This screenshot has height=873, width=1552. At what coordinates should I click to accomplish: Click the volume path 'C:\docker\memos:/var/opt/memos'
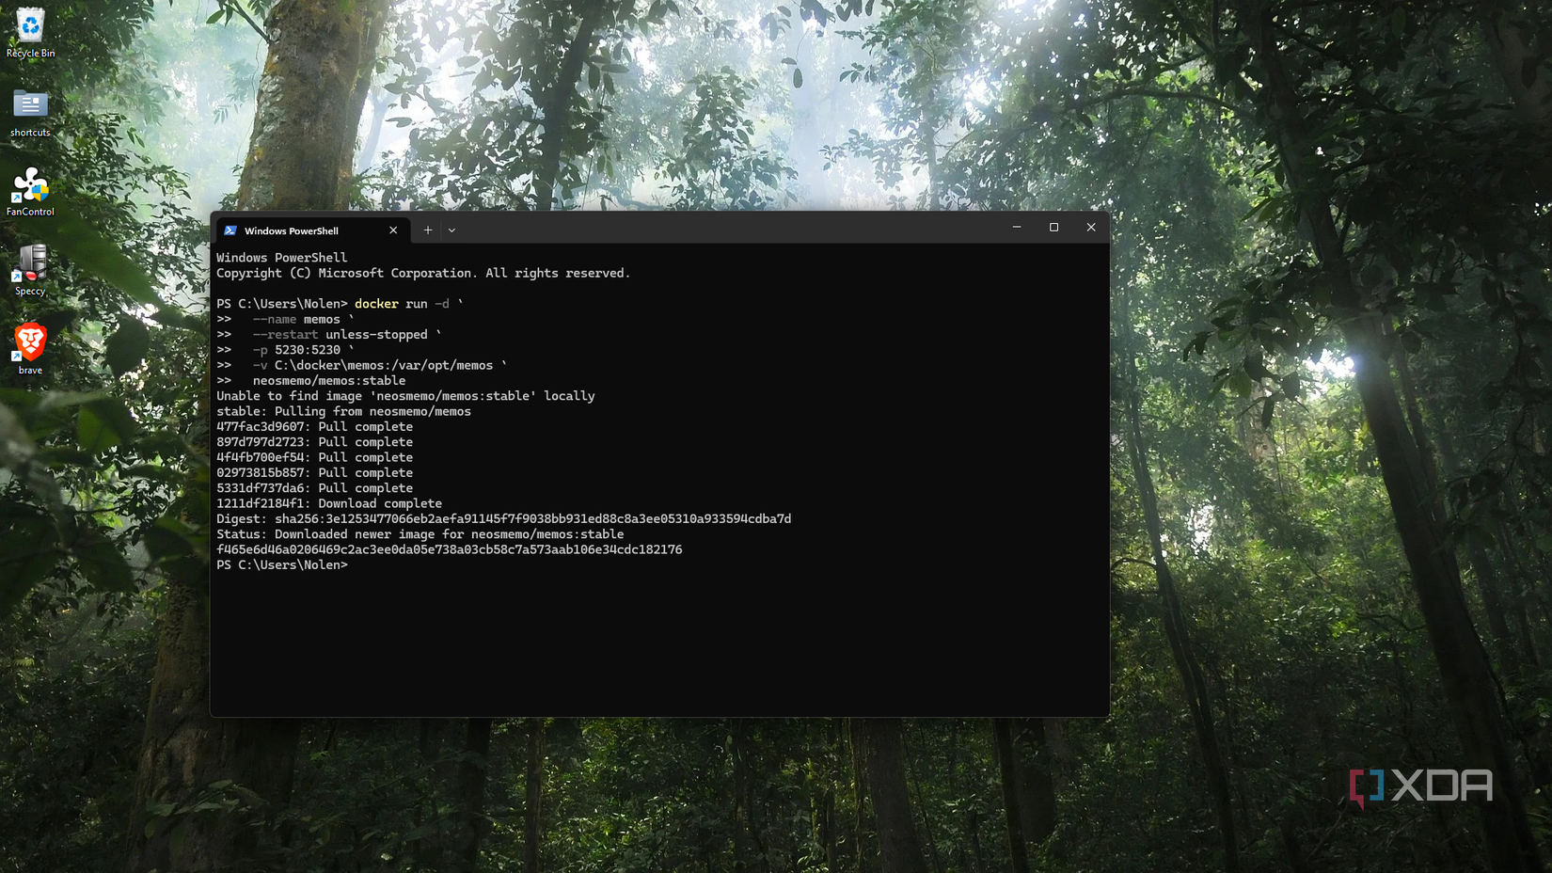point(384,366)
